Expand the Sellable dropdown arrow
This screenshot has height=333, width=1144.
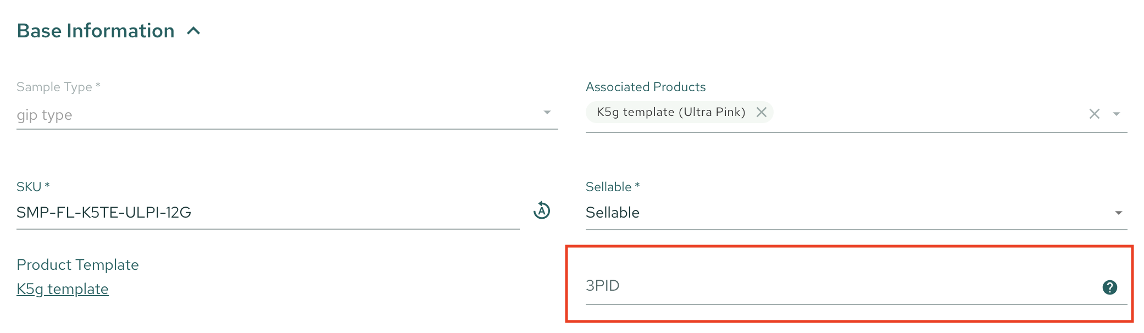tap(1118, 213)
